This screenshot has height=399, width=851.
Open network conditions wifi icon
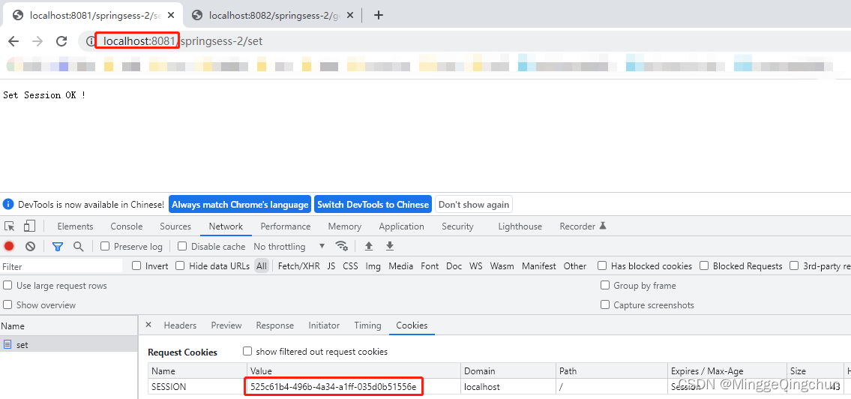click(342, 246)
